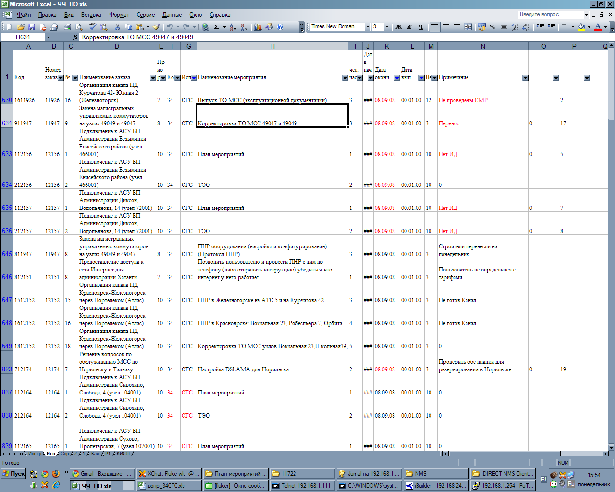Click the Merge and Center icon
The height and width of the screenshot is (492, 615).
click(468, 27)
